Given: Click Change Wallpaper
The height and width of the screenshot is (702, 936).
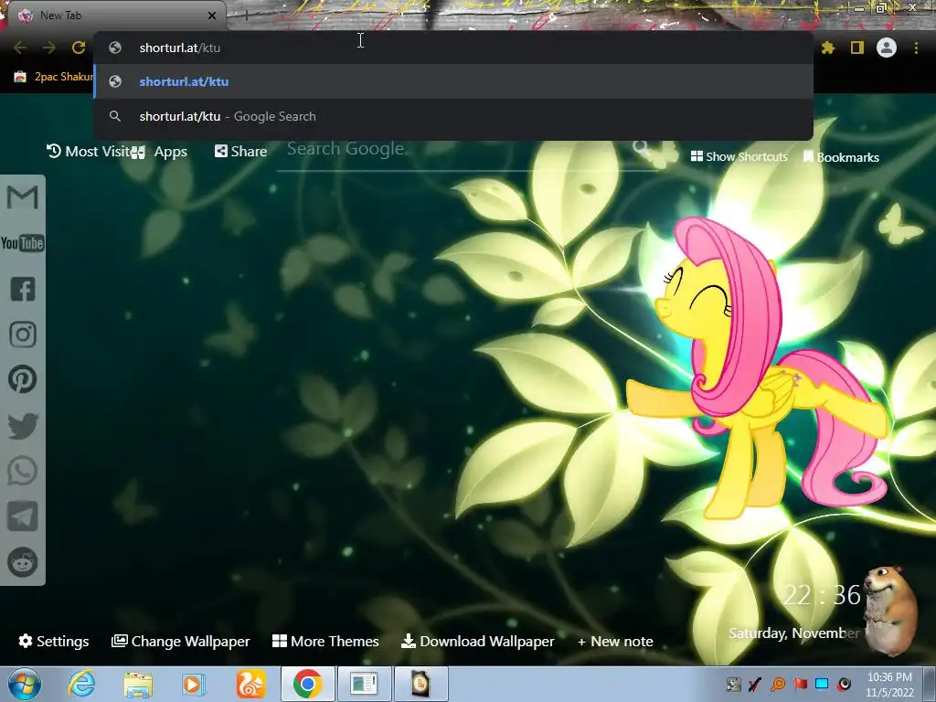Looking at the screenshot, I should 180,641.
